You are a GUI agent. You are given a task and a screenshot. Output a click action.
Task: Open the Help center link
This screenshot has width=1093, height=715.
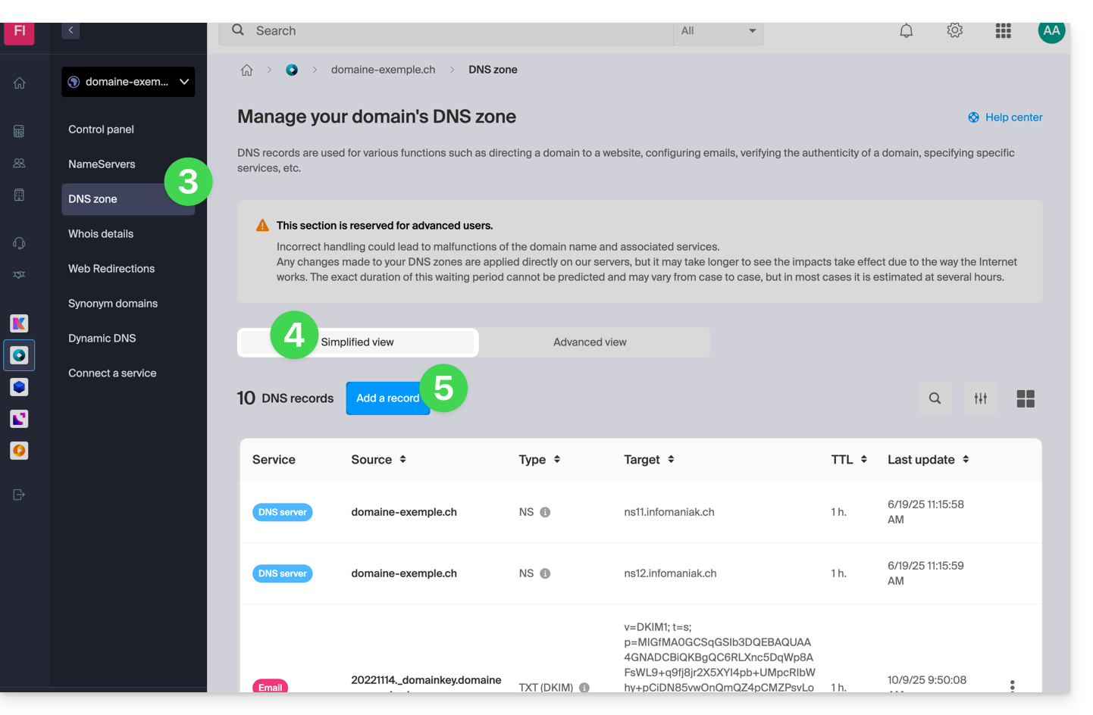click(1005, 117)
